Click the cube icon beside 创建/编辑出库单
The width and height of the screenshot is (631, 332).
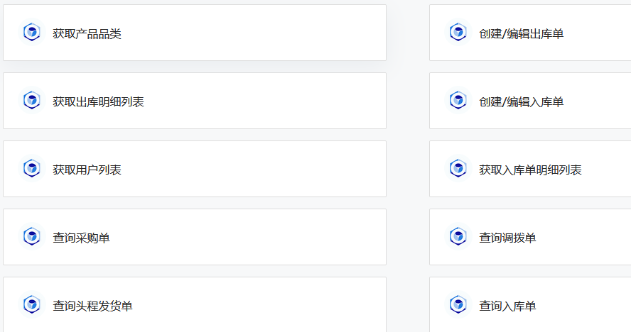pyautogui.click(x=458, y=33)
